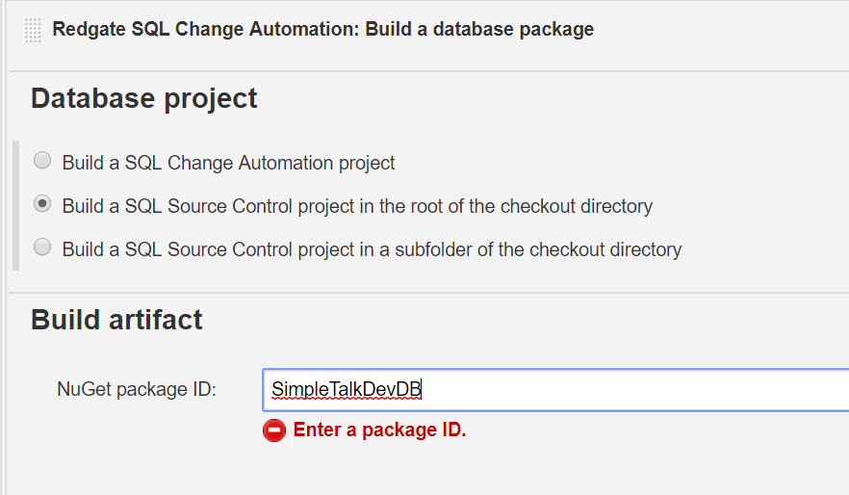Click the red error icon below the field

(274, 430)
